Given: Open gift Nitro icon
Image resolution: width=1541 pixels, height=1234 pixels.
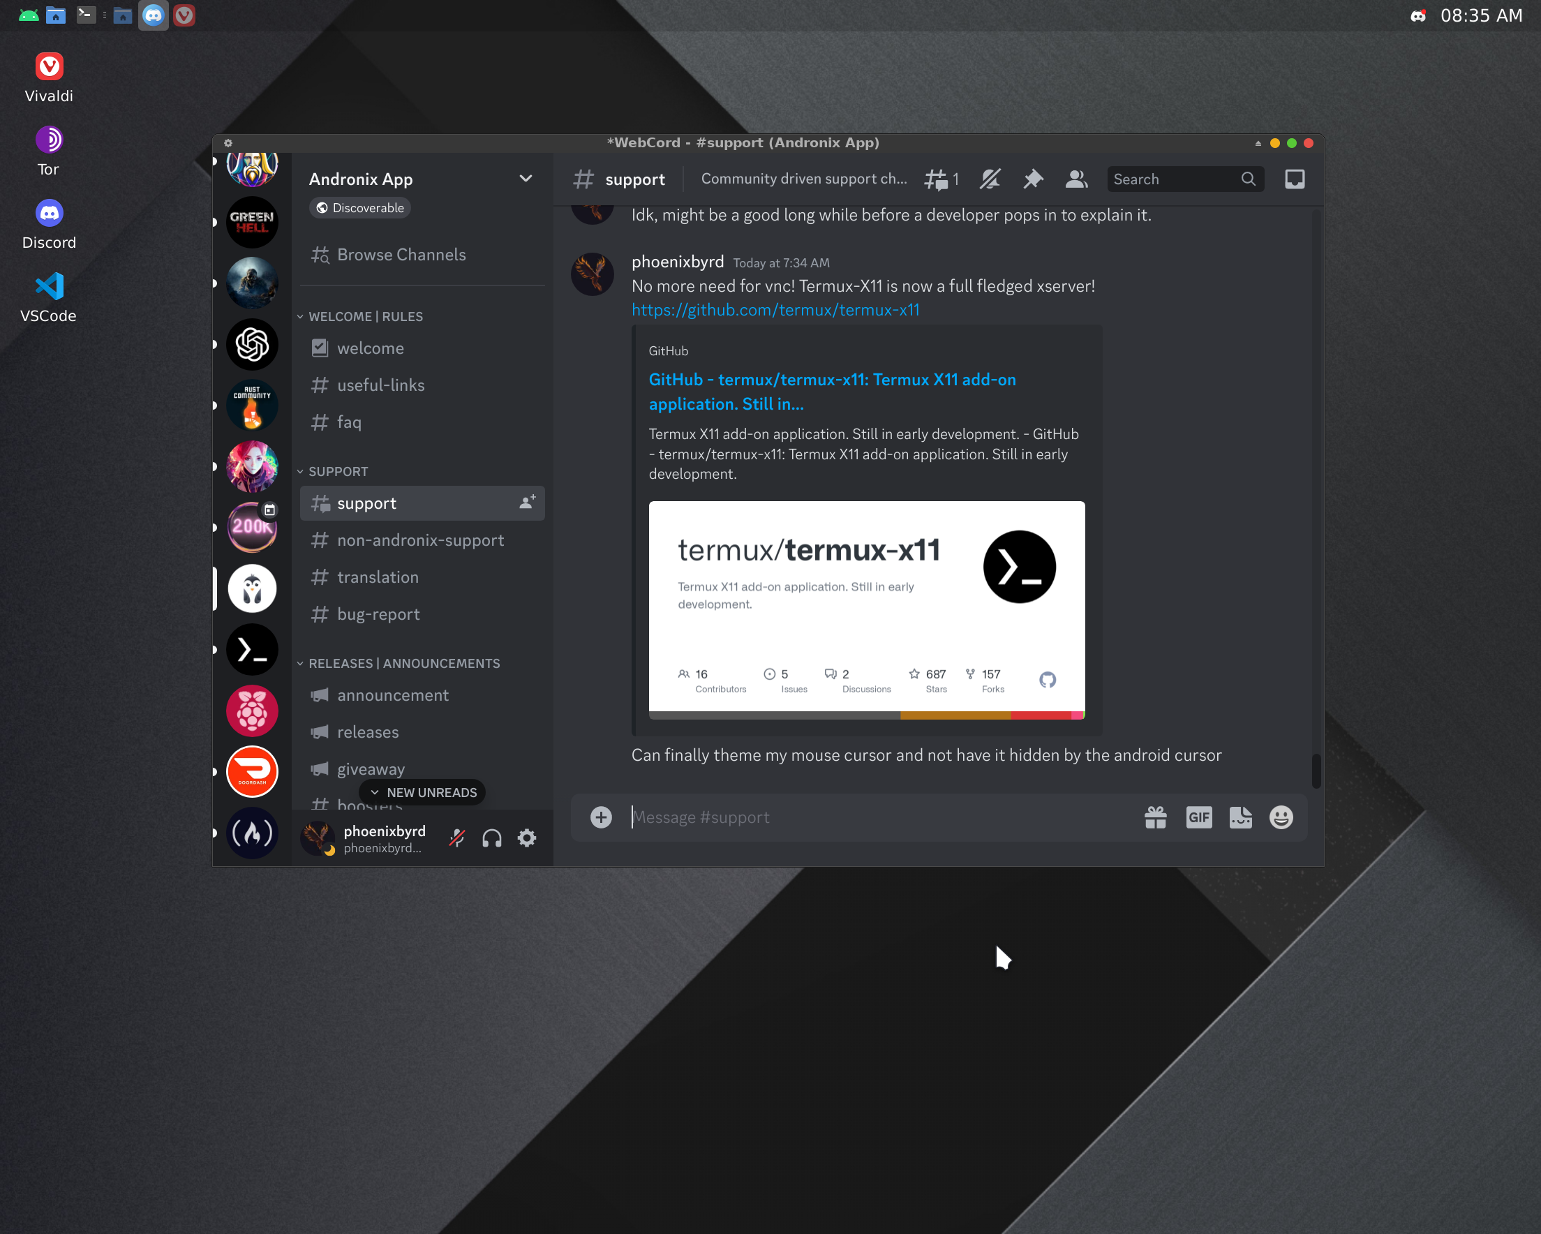Looking at the screenshot, I should point(1155,817).
